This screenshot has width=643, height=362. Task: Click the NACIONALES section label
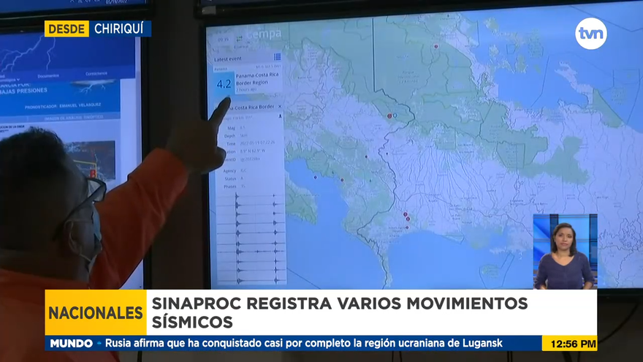point(96,313)
